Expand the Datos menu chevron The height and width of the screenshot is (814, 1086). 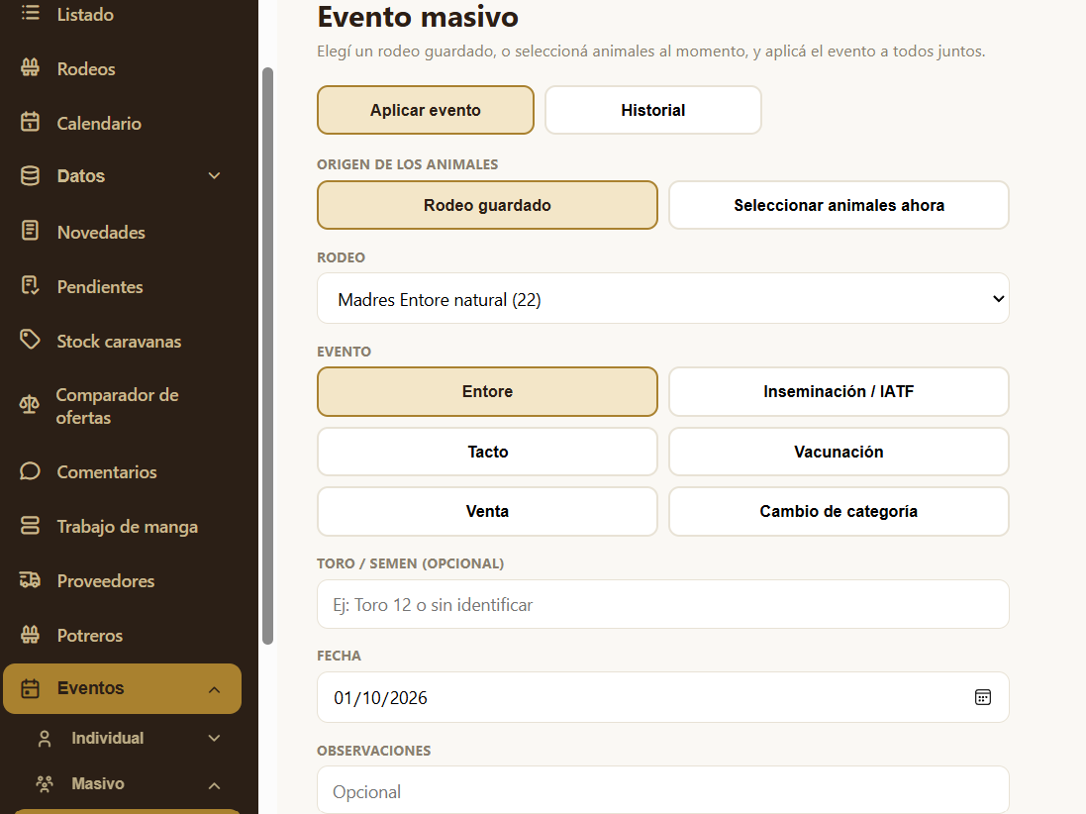[x=215, y=176]
